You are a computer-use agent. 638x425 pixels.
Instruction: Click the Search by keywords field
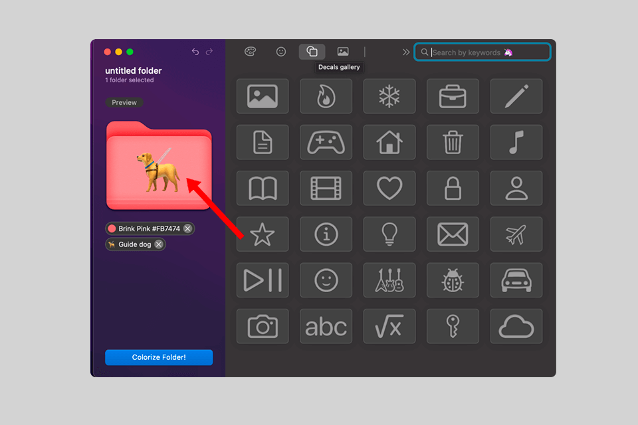(482, 52)
